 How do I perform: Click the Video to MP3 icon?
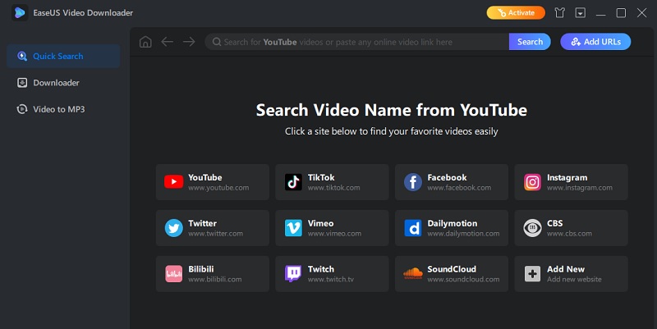pyautogui.click(x=22, y=109)
